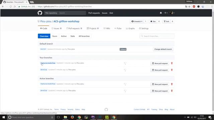Viewport: 214px width, 120px height.
Task: Bookmark page with the star icon
Action: point(190,7)
